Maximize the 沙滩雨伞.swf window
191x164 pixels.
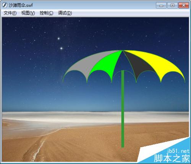tap(172, 5)
